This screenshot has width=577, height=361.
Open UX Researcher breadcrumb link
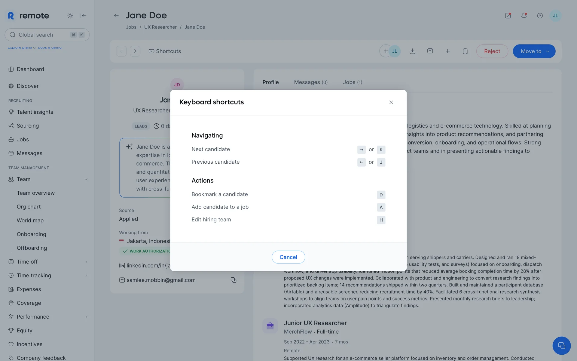(160, 27)
